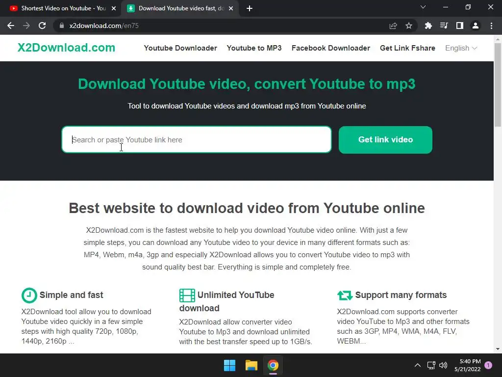The width and height of the screenshot is (502, 377).
Task: Click the Get link video button
Action: click(x=385, y=139)
